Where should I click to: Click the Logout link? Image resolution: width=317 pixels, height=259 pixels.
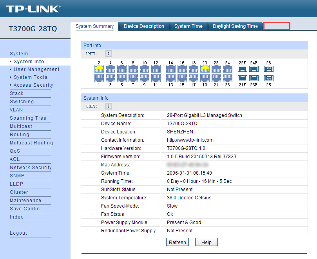coord(18,233)
